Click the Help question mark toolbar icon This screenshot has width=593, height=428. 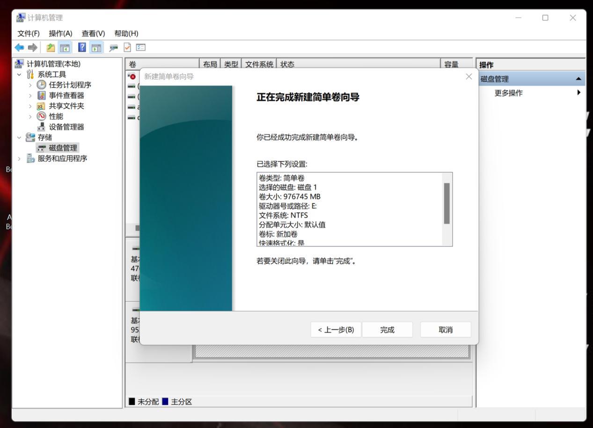coord(81,47)
